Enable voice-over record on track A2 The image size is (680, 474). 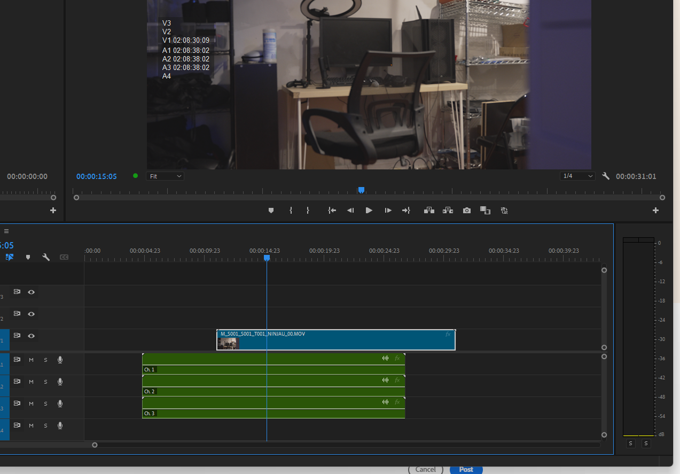60,382
